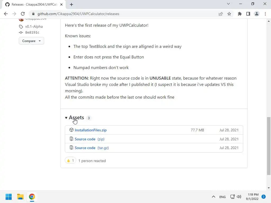
Task: Open the clock showing 1:19 PM
Action: (252, 197)
